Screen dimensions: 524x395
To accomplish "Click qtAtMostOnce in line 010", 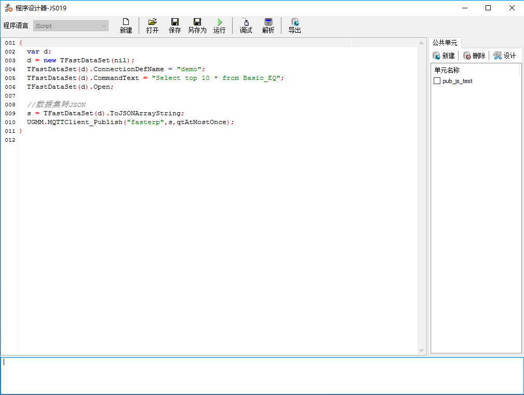I will tap(201, 122).
